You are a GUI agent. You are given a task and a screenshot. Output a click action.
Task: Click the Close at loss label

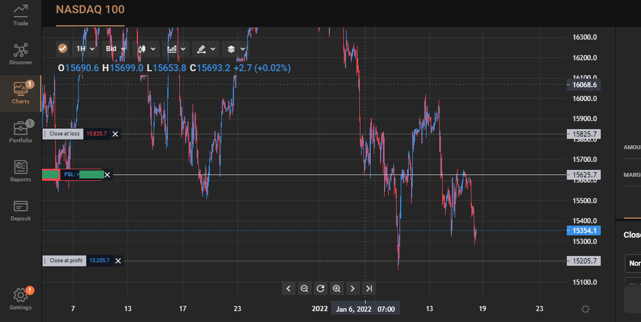63,134
